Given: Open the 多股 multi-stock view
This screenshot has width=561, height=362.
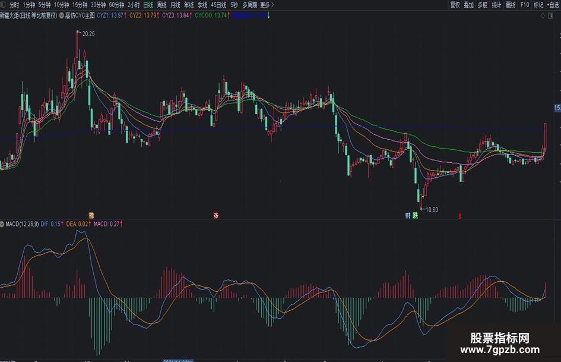Looking at the screenshot, I should click(x=483, y=5).
